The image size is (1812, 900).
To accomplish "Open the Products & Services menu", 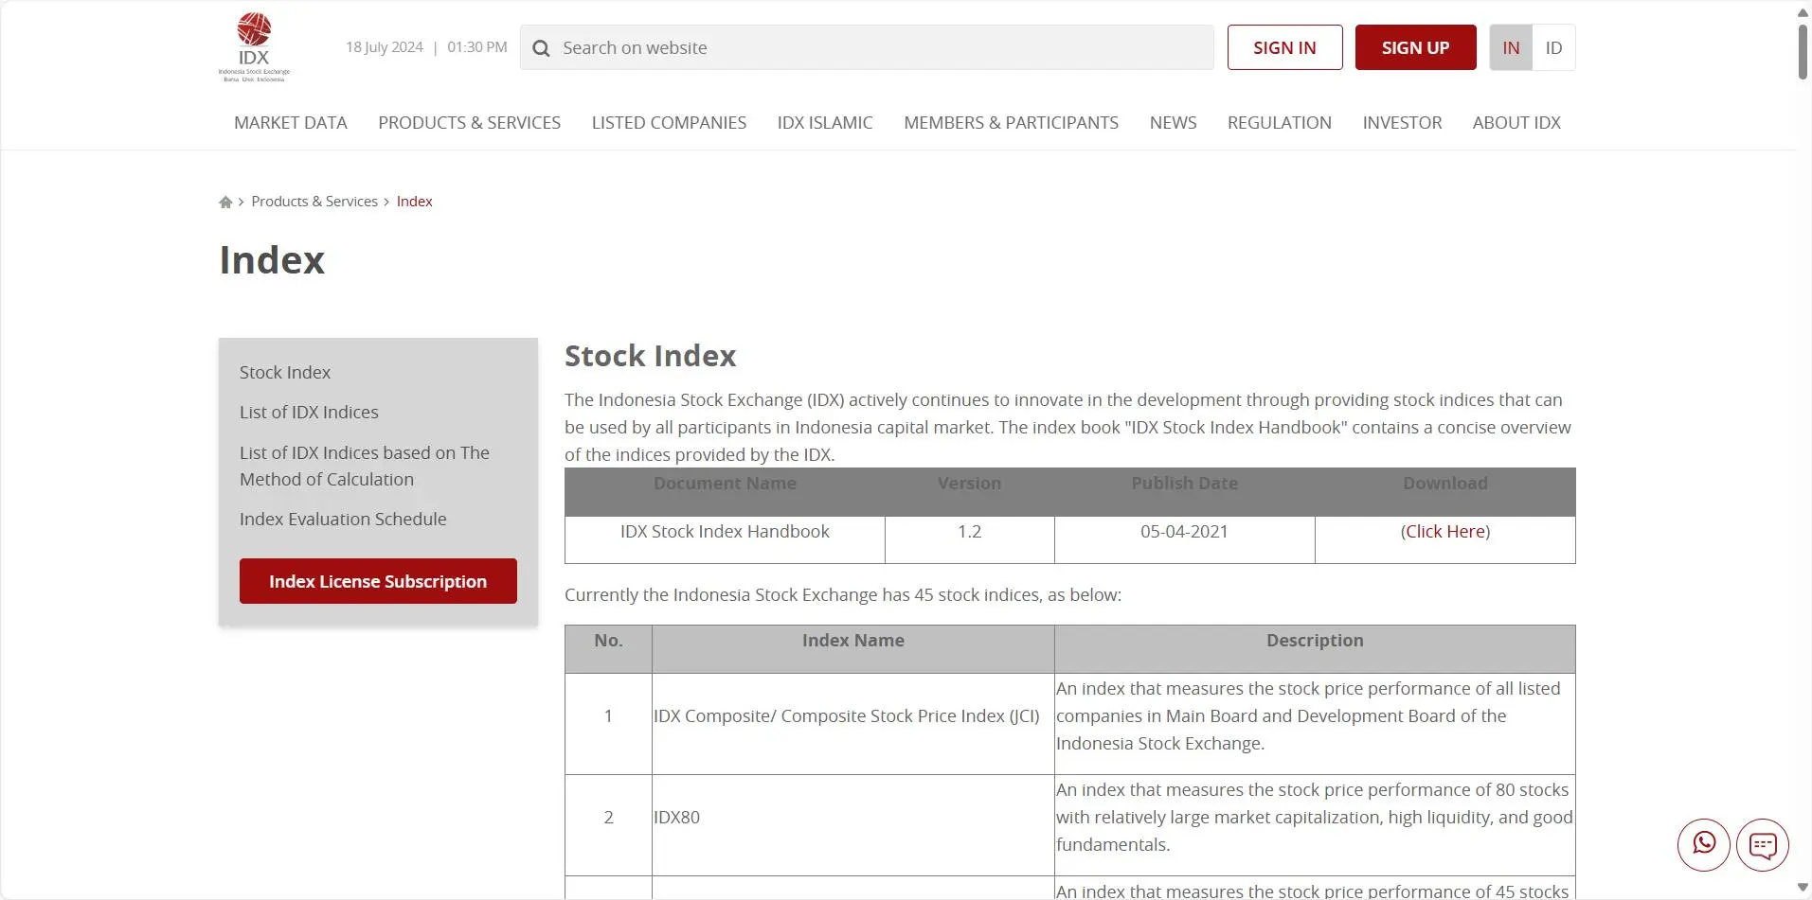I will click(470, 123).
